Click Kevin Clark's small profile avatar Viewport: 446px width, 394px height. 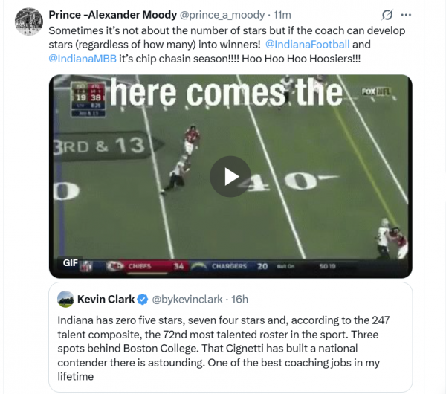coord(65,299)
